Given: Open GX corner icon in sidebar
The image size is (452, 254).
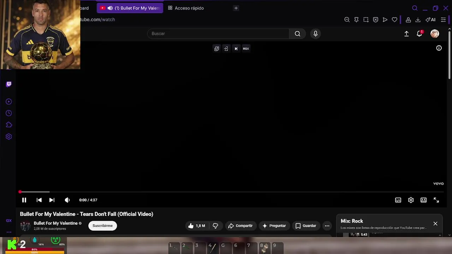Looking at the screenshot, I should [x=9, y=220].
